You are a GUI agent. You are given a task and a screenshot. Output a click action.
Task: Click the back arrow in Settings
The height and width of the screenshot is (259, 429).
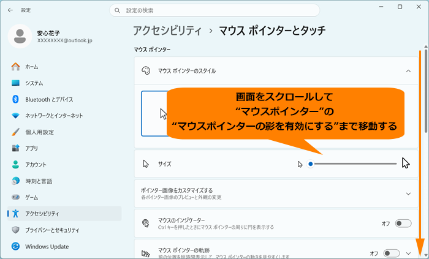point(10,10)
